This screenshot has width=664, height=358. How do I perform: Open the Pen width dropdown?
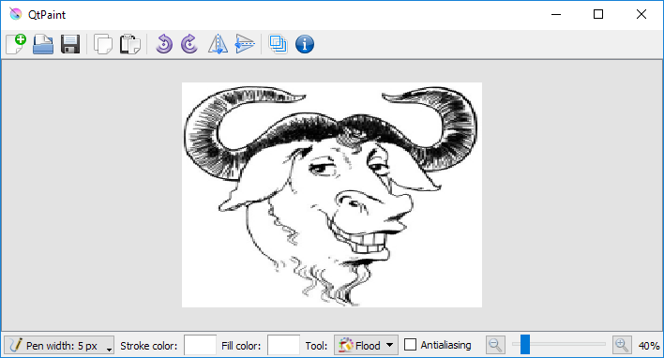click(x=59, y=345)
